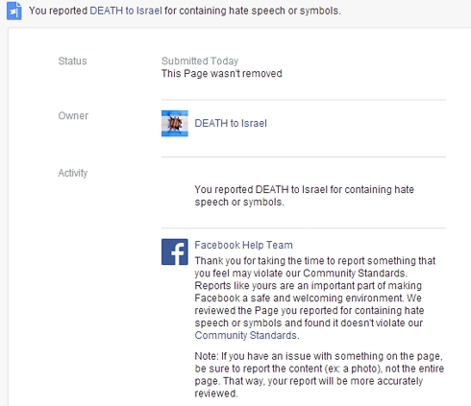Open the owner's page name link
Screen dimensions: 471x406
(231, 123)
